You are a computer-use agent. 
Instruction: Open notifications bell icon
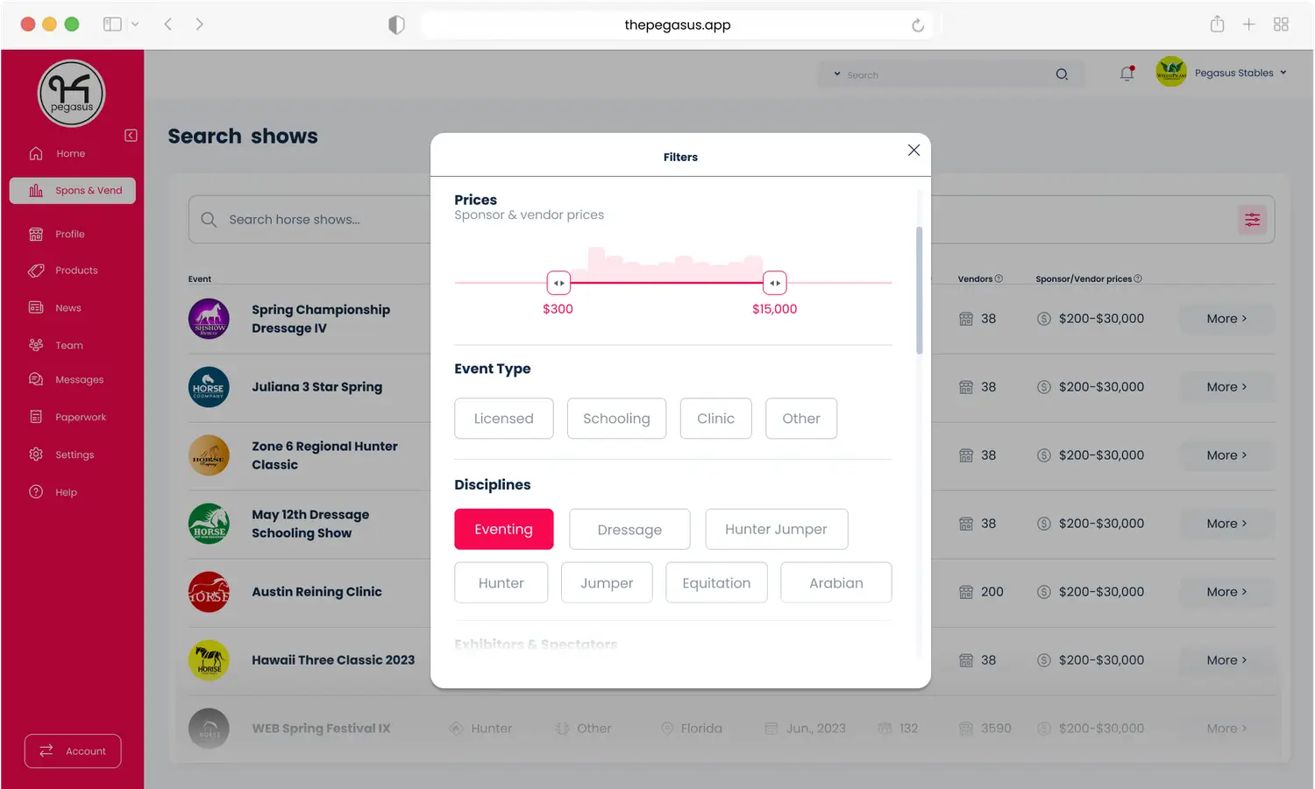click(x=1127, y=74)
